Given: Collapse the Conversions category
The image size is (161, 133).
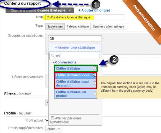Looking at the screenshot, I should (53, 63).
